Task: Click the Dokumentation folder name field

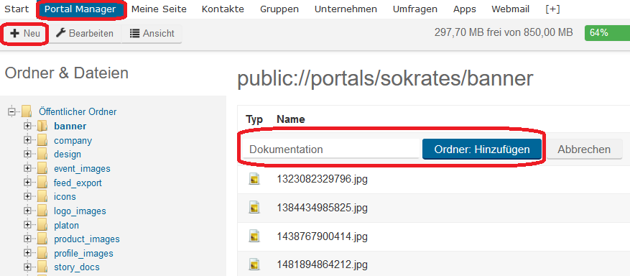Action: click(x=330, y=149)
